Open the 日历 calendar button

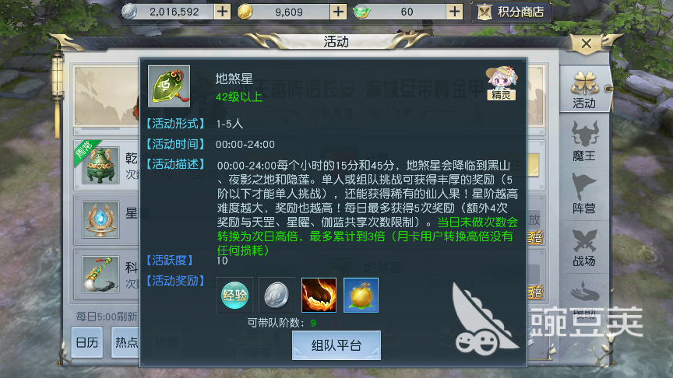pyautogui.click(x=87, y=342)
